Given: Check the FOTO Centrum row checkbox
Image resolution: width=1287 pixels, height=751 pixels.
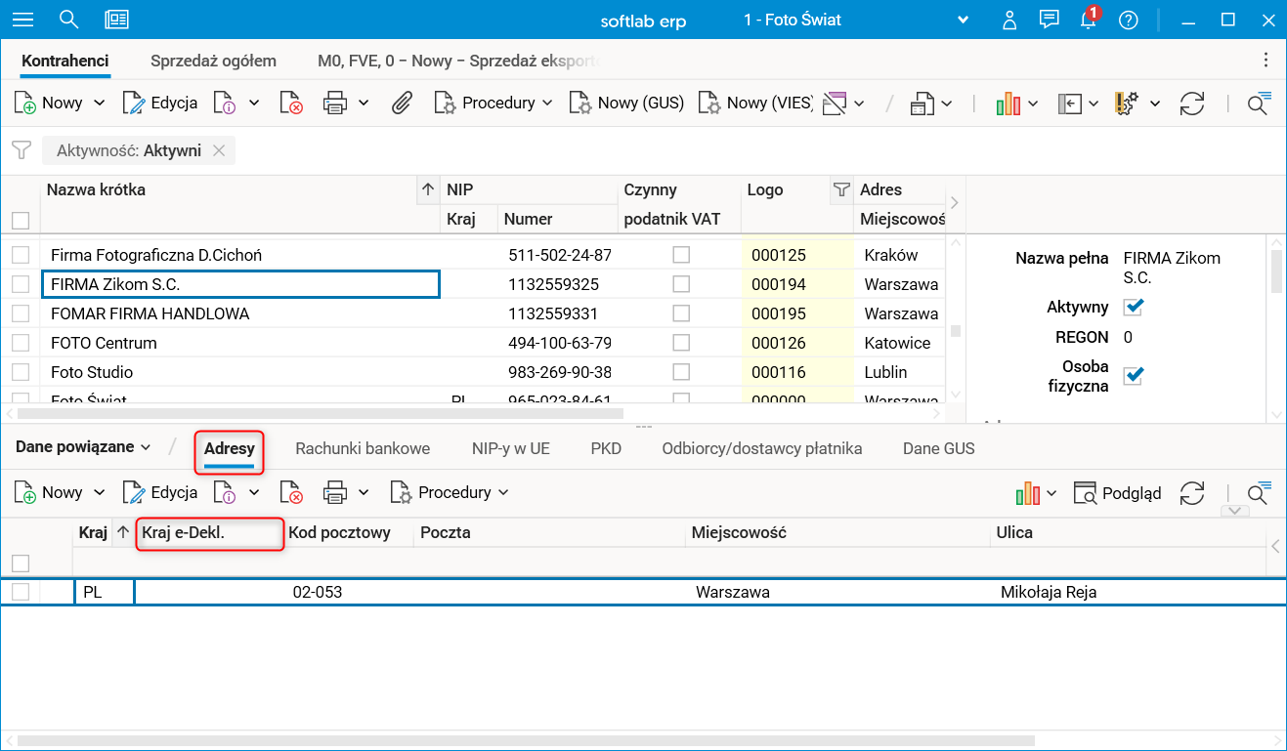Looking at the screenshot, I should (x=21, y=343).
